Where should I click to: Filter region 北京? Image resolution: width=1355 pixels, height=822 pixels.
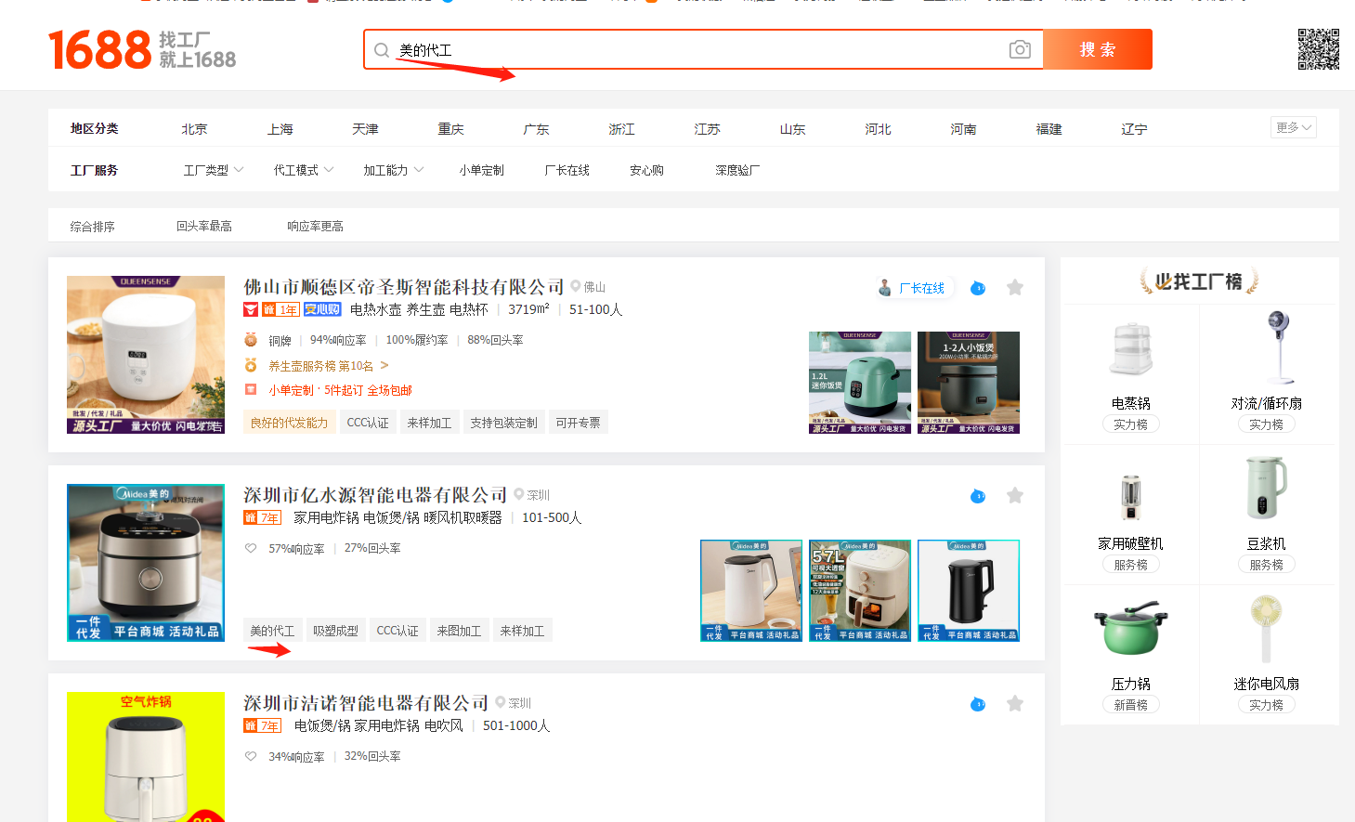coord(194,129)
